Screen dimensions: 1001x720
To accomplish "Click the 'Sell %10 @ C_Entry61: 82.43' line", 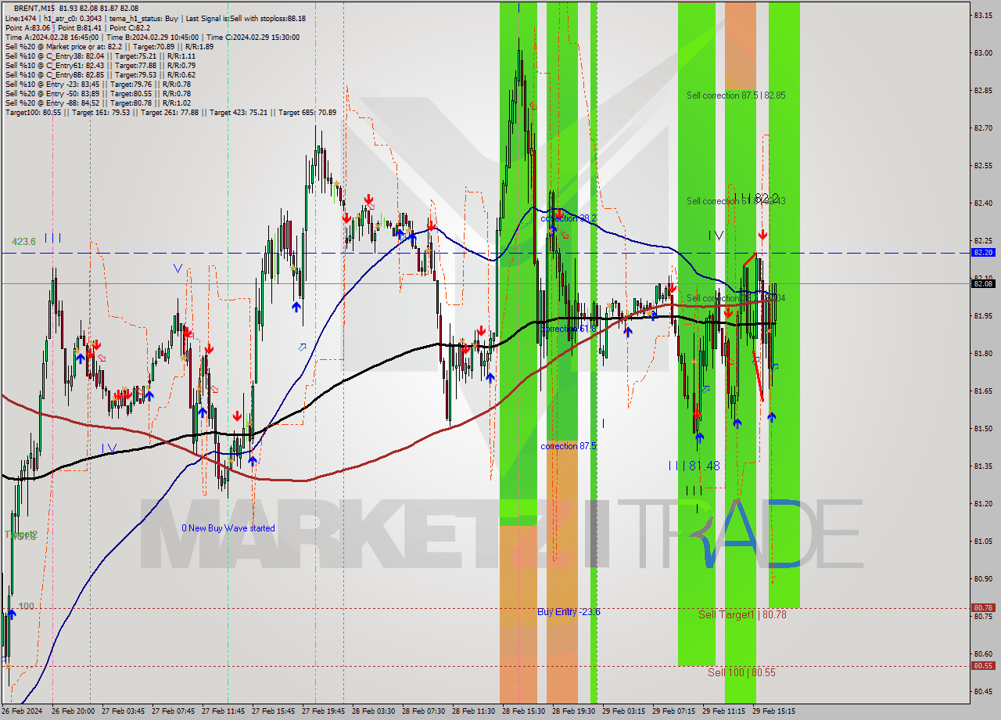I will (x=100, y=65).
